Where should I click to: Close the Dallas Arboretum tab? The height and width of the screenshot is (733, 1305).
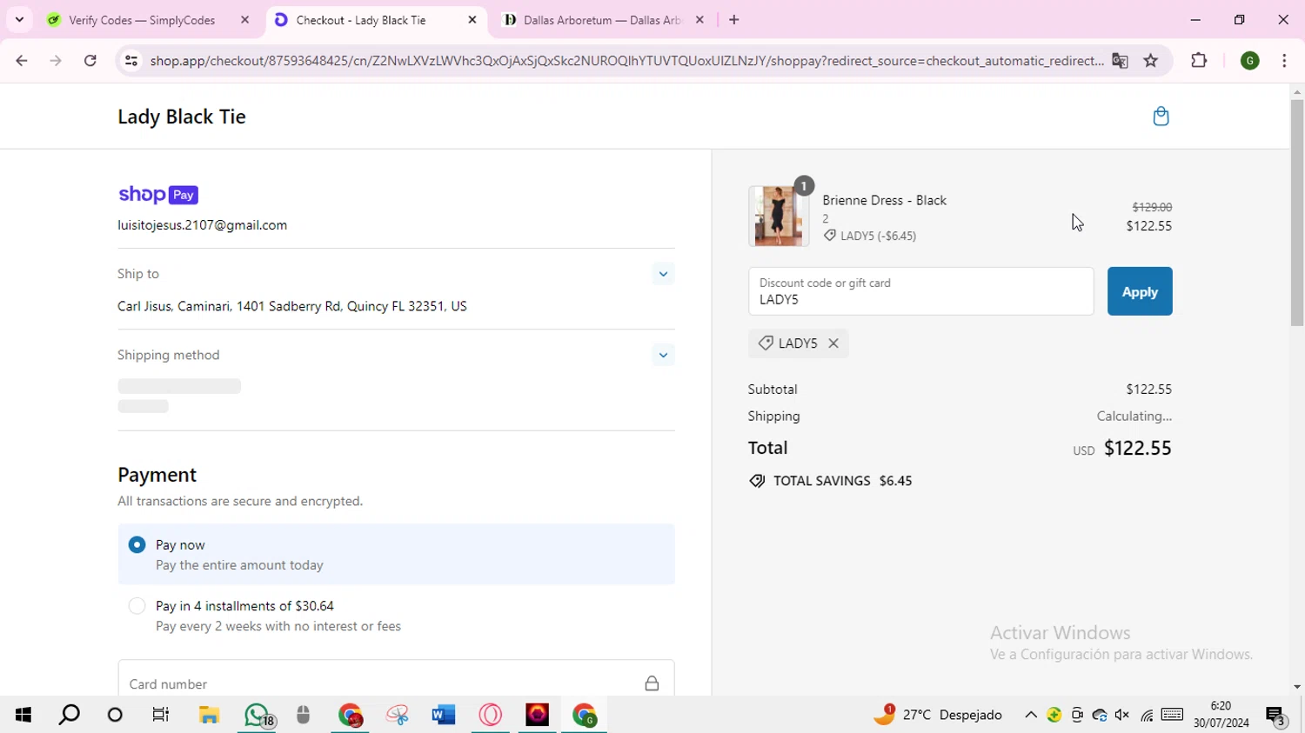[x=699, y=20]
